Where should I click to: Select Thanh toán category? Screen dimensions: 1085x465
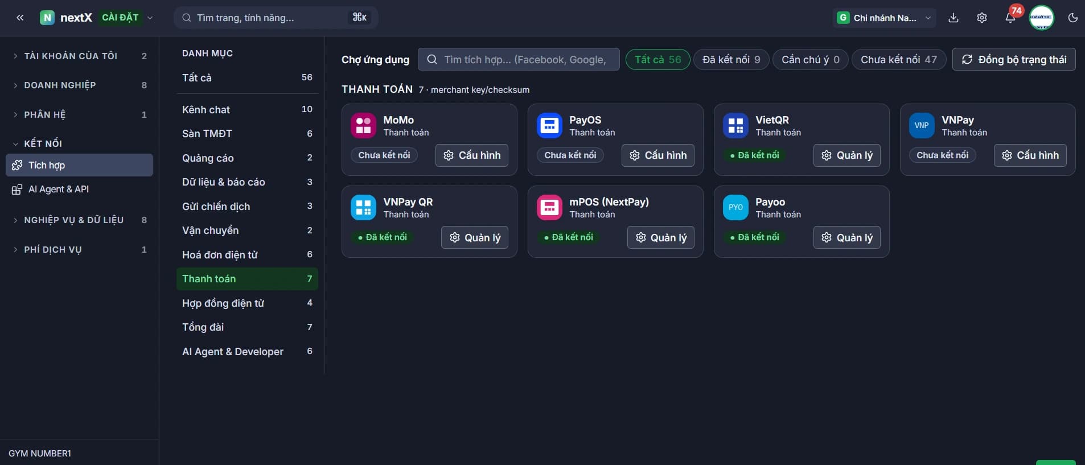(x=247, y=279)
